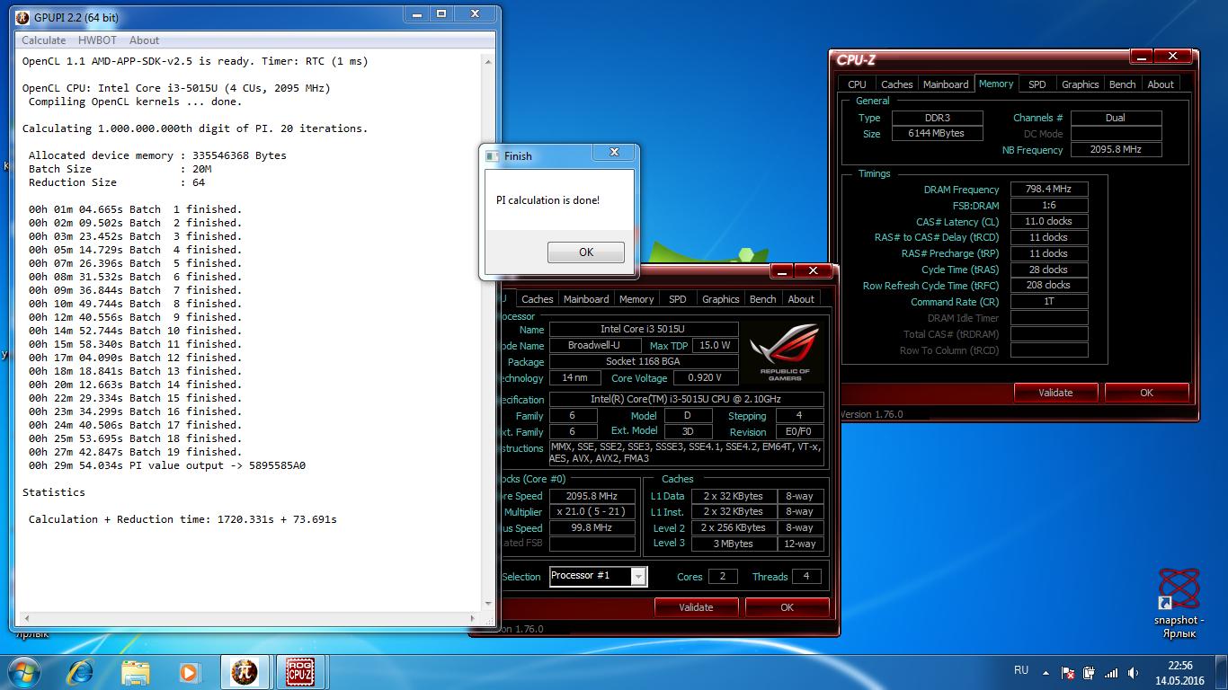Click the Threads count field
Screen dimensions: 1228x690
[805, 577]
